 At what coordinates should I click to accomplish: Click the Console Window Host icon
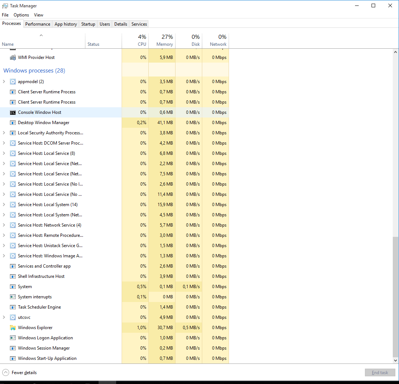tap(13, 112)
